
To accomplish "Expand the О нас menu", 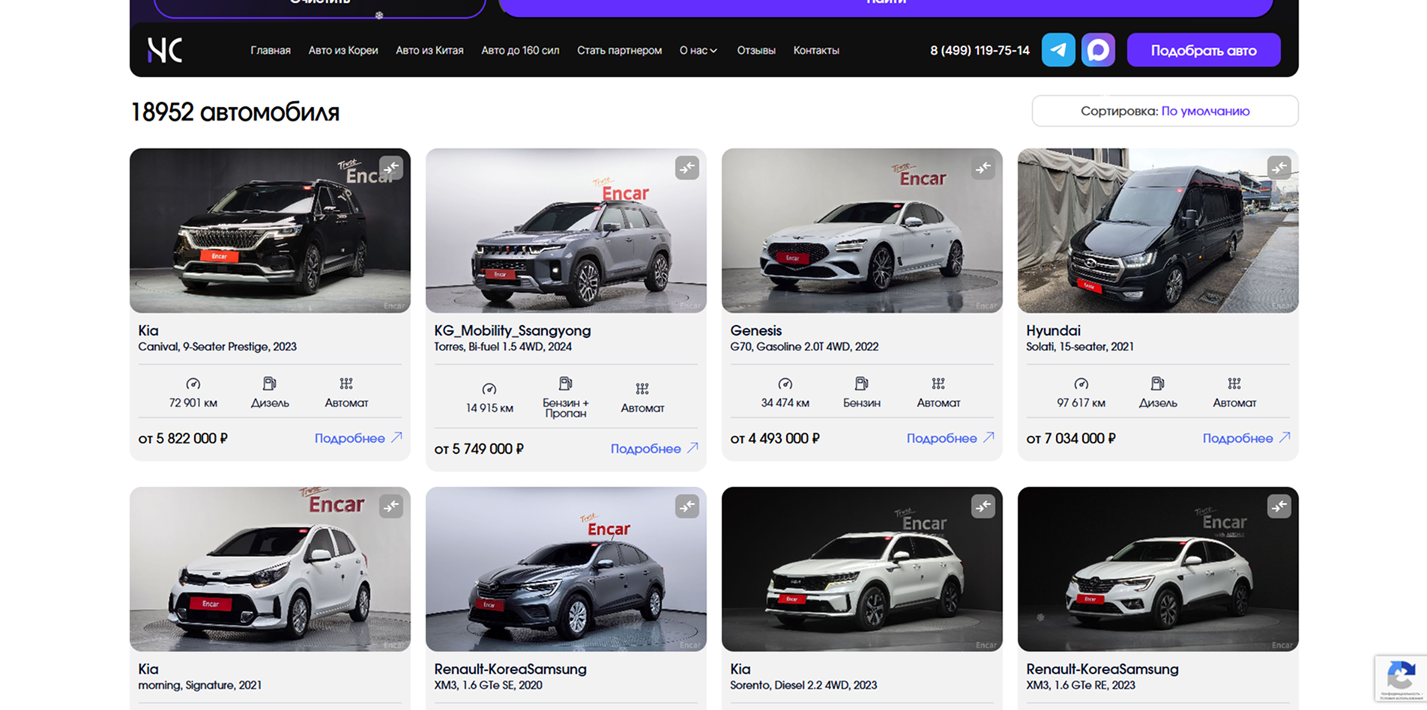I will (699, 50).
